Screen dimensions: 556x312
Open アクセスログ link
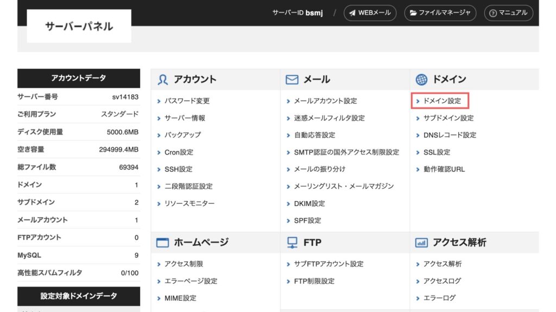(x=442, y=281)
